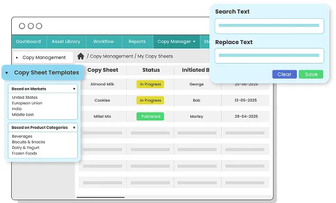Click the Clear button
Viewport: 336px width, 203px height.
[284, 74]
